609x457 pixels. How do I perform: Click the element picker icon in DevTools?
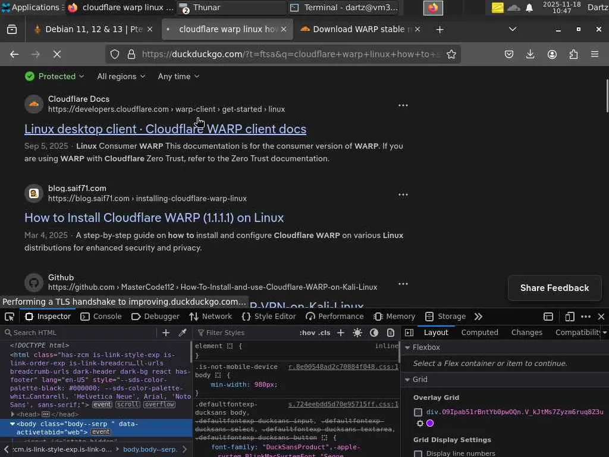coord(10,317)
